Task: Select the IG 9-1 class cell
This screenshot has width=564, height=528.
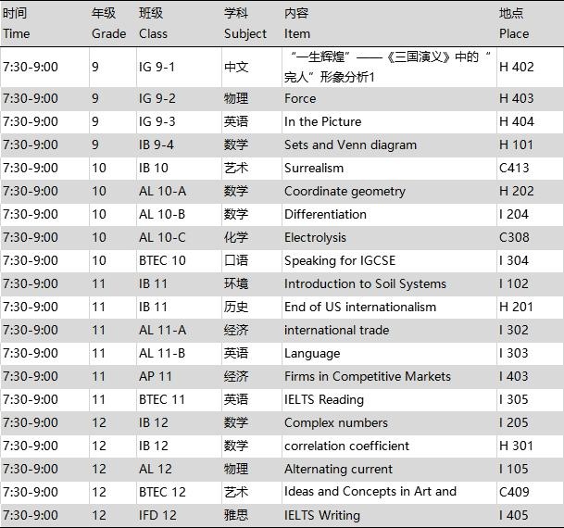Action: pos(157,67)
